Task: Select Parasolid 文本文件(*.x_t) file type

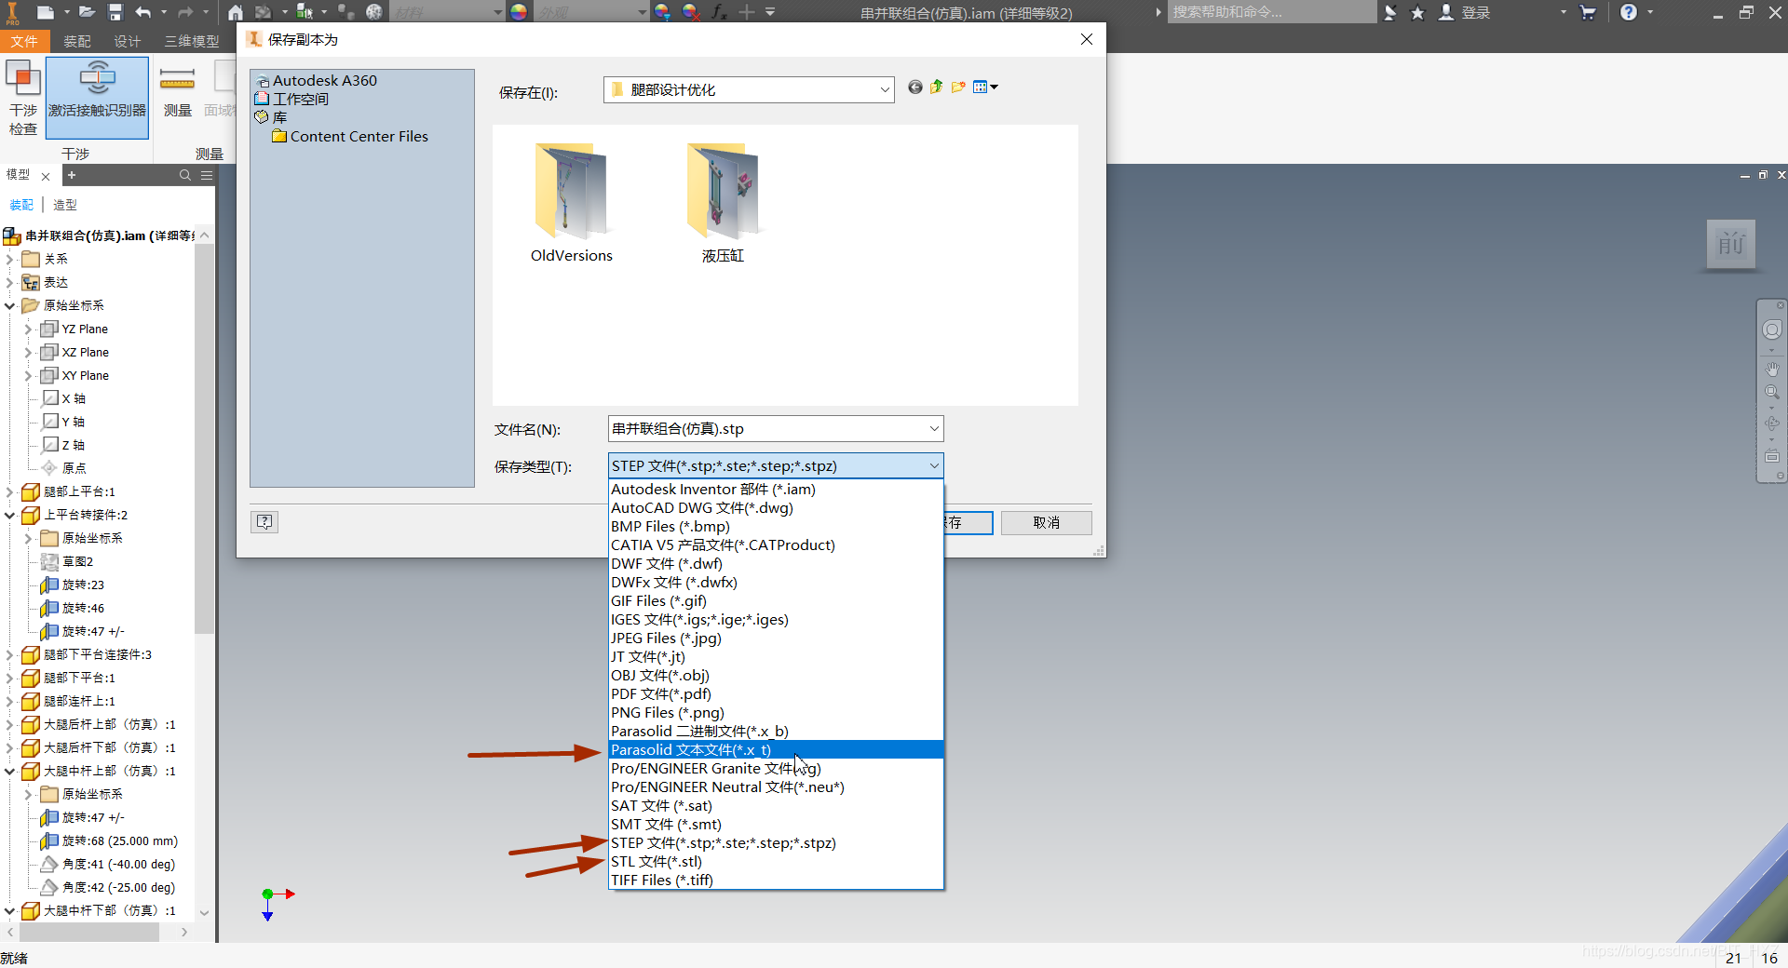Action: tap(776, 749)
